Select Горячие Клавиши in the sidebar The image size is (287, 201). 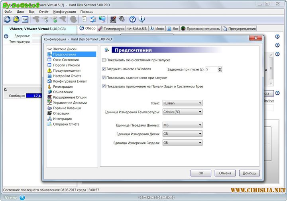click(x=67, y=108)
